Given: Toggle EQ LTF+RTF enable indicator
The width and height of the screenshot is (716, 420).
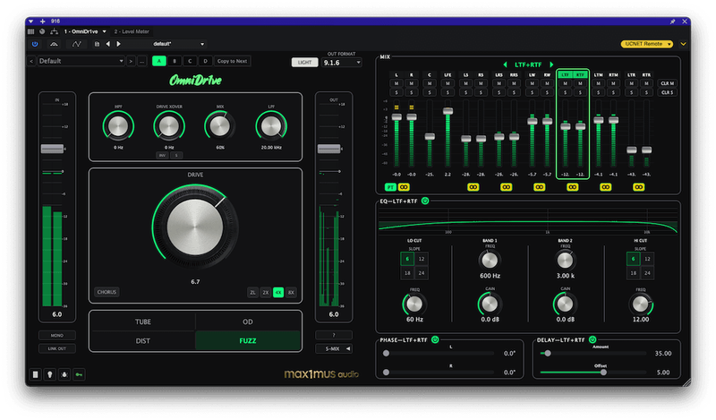Looking at the screenshot, I should tap(425, 201).
